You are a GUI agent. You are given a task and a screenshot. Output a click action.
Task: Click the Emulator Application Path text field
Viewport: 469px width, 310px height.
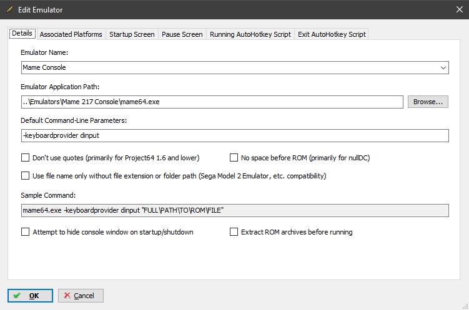coord(212,102)
